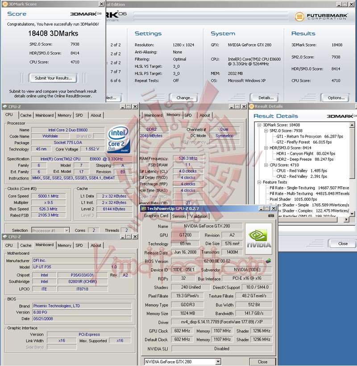Image resolution: width=357 pixels, height=366 pixels.
Task: Open the GPU selection dropdown in GPU-Z
Action: click(218, 362)
